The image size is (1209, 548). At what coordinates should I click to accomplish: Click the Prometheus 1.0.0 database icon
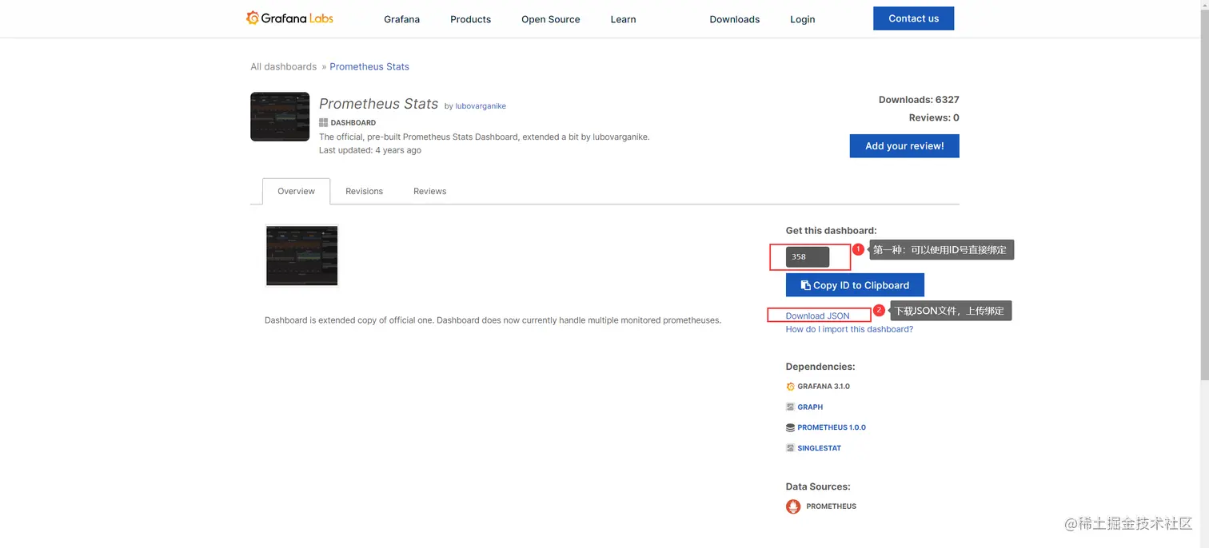point(790,428)
